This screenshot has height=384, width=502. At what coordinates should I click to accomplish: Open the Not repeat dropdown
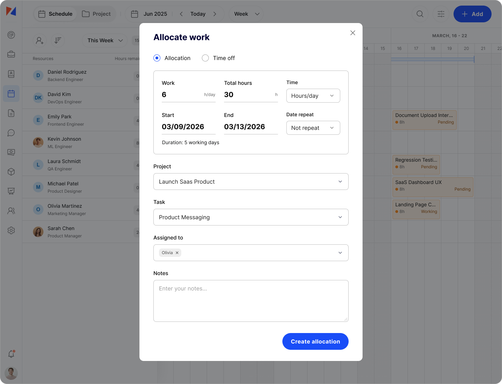click(x=313, y=128)
